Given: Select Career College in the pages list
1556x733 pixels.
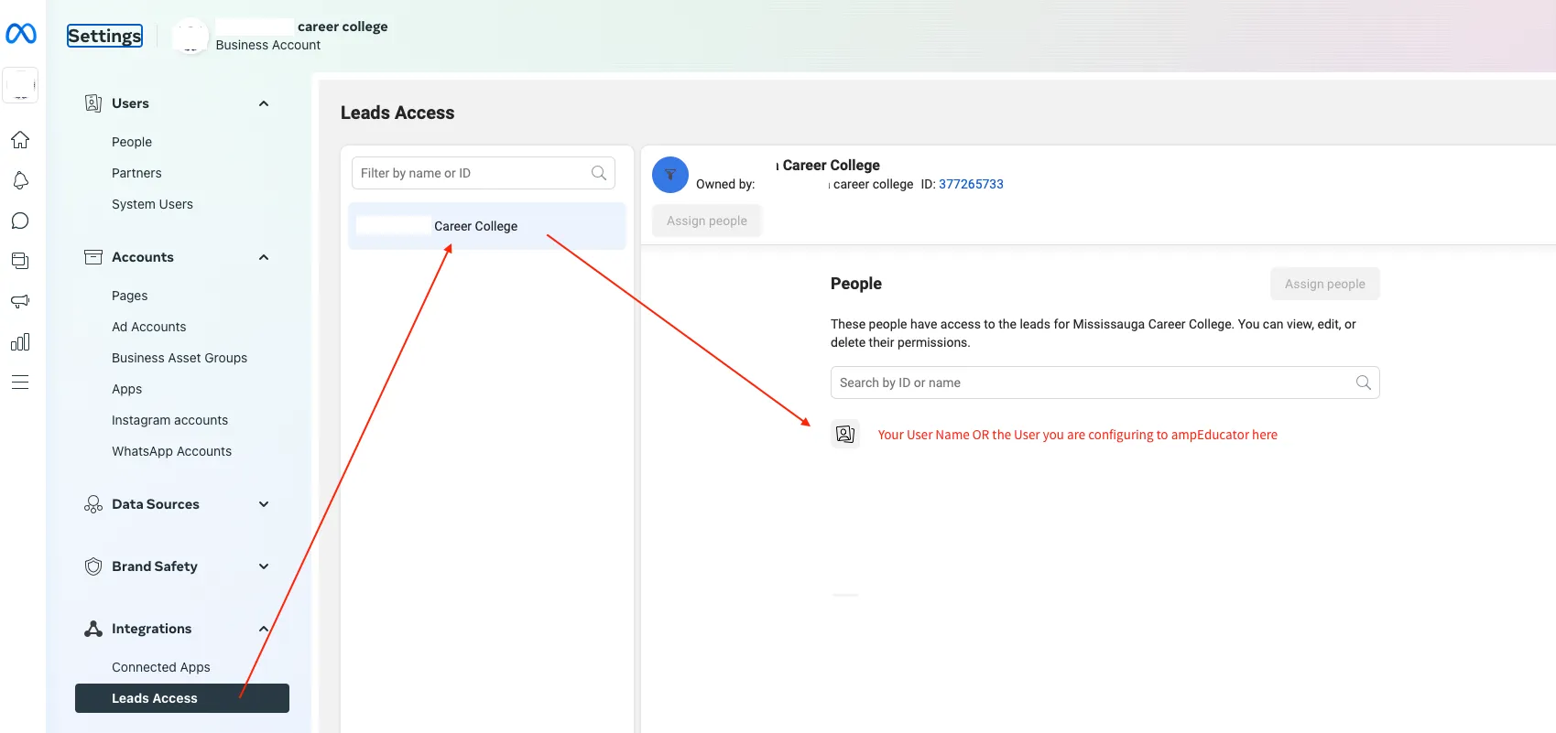Looking at the screenshot, I should 487,226.
